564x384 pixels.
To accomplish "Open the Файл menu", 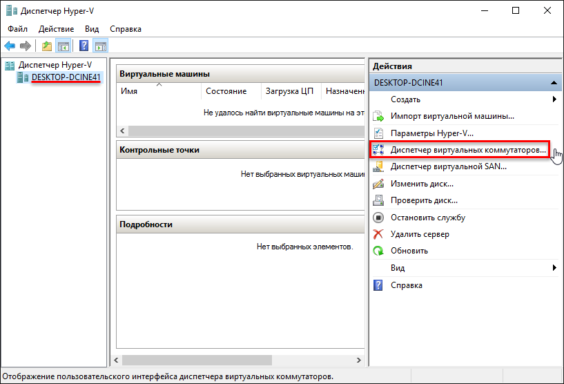I will tap(18, 29).
